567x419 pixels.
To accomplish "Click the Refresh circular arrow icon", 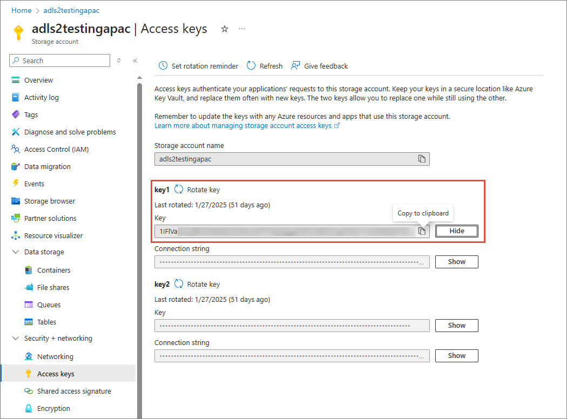I will pyautogui.click(x=251, y=65).
